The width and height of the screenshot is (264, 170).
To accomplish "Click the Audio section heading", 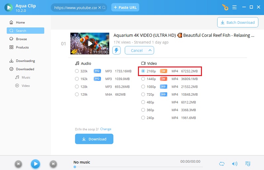I will pyautogui.click(x=83, y=63).
